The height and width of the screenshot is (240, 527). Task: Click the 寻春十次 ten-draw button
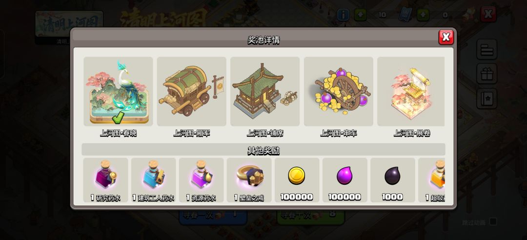310,216
